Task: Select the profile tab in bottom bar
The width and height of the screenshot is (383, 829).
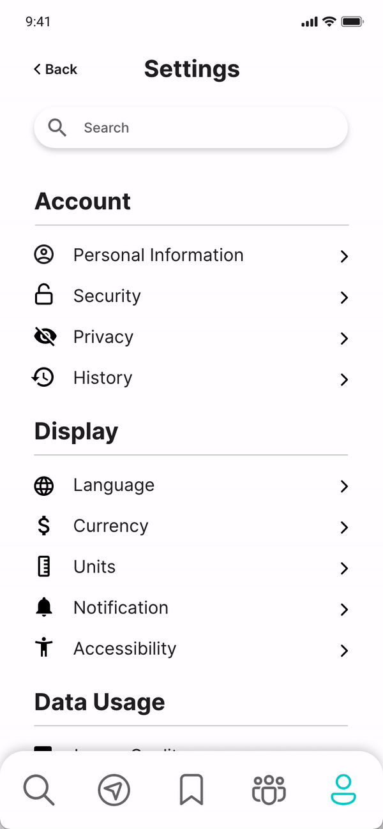Action: pos(343,790)
